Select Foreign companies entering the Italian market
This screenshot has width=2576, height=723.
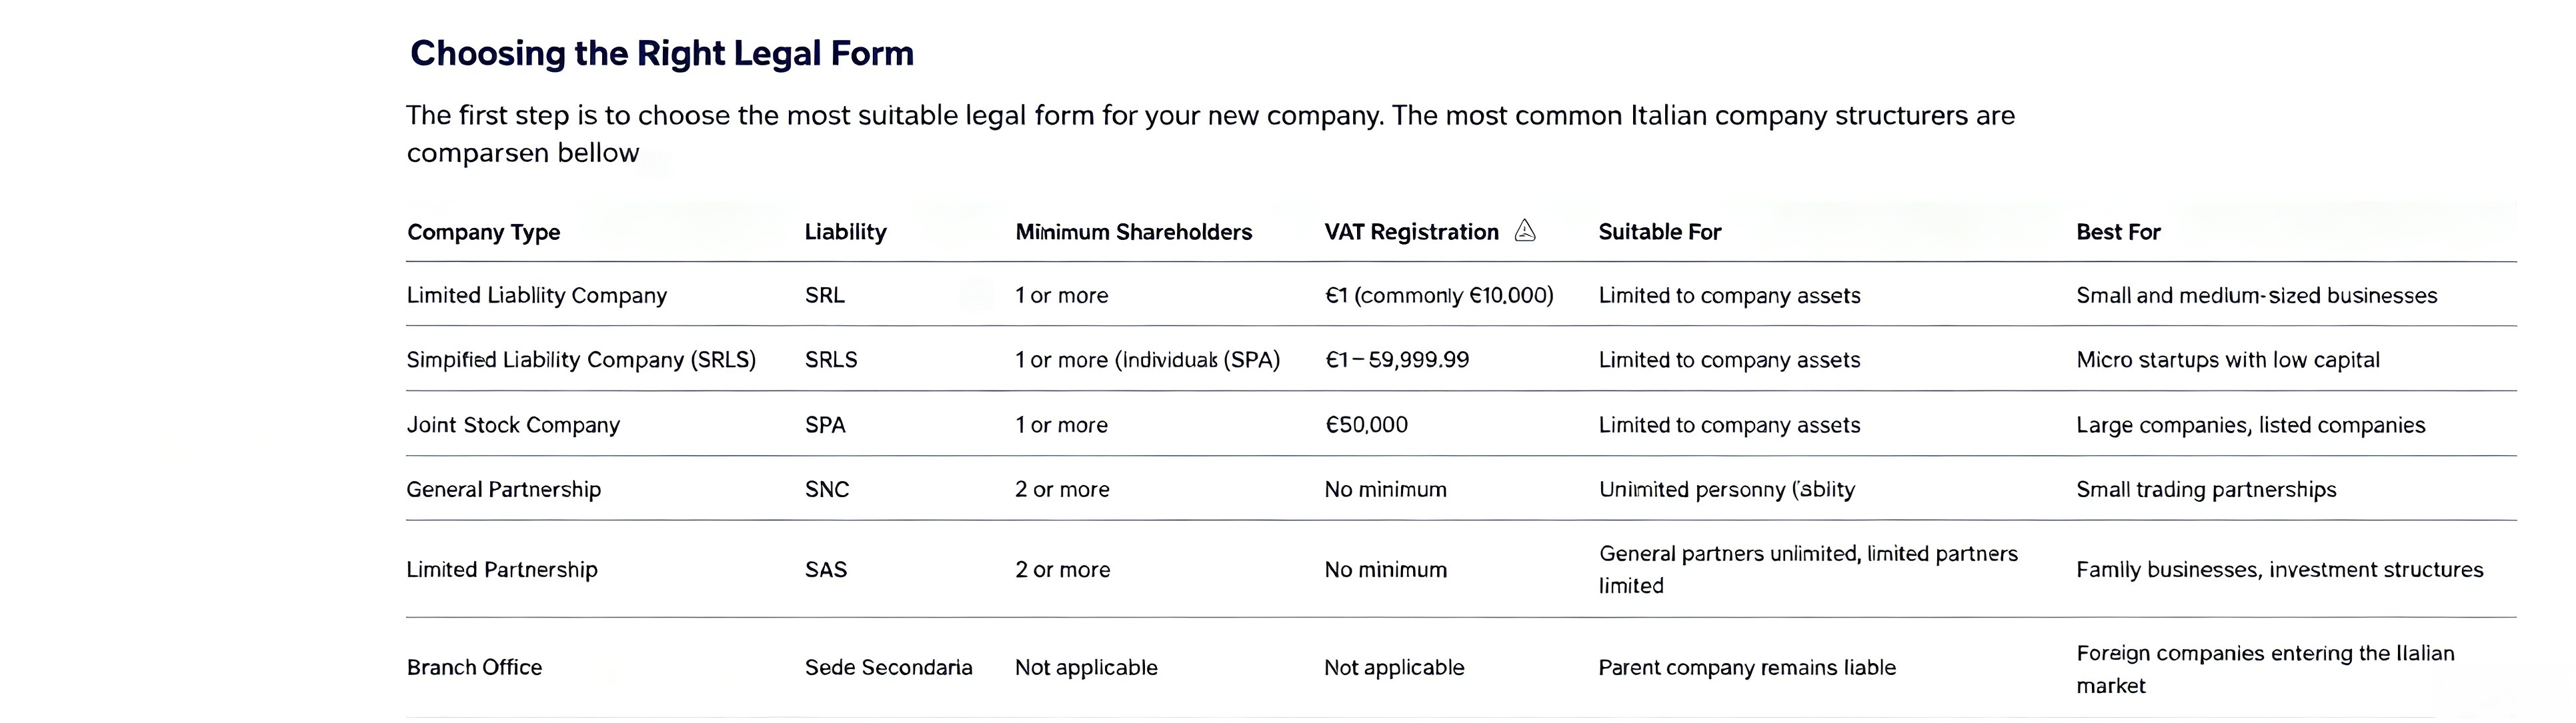point(2265,669)
